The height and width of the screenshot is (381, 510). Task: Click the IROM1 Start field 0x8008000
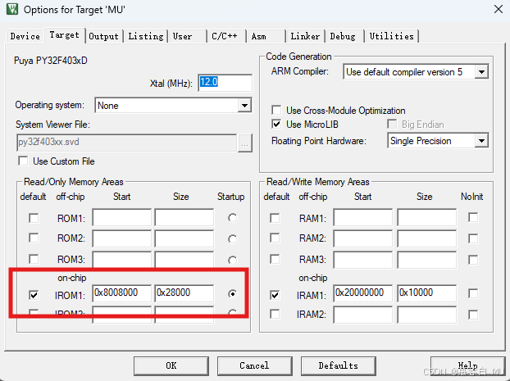click(x=122, y=293)
